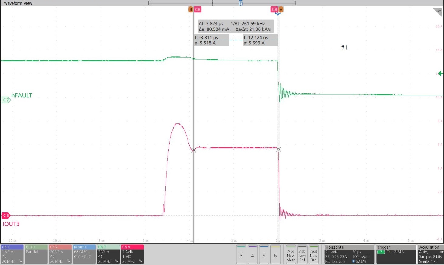
Task: Select the C8 cursor tag at marker A
Action: pyautogui.click(x=274, y=9)
